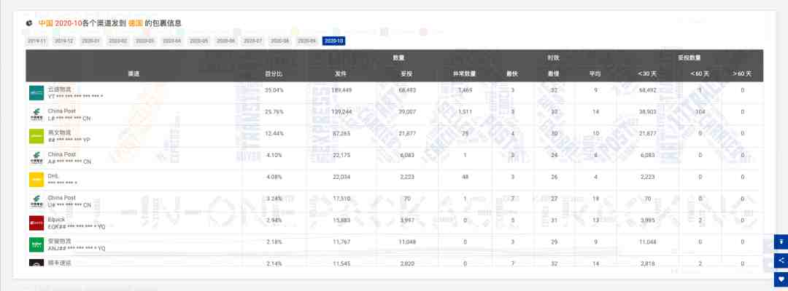Click the 安骏物流 green logo icon
Viewport: 788px width, 291px height.
click(36, 244)
